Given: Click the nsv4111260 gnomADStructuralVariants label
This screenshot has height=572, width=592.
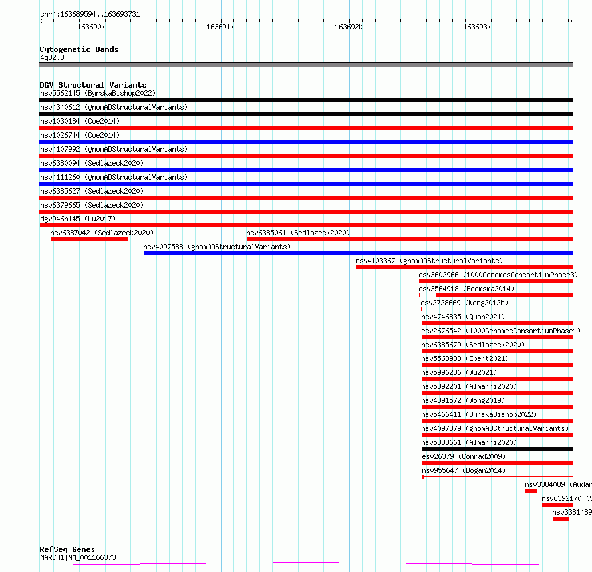Looking at the screenshot, I should [x=114, y=177].
